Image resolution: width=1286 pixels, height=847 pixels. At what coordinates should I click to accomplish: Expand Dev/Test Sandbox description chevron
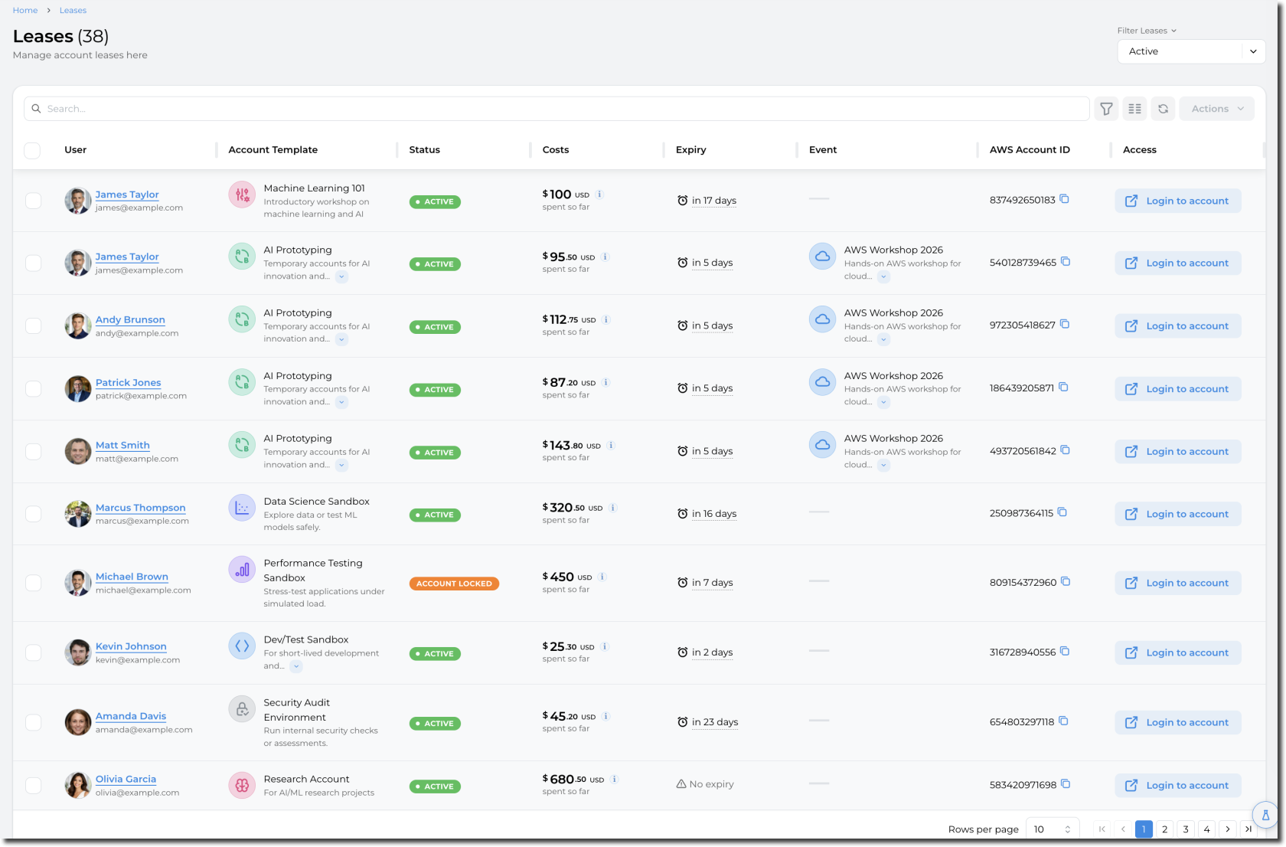click(296, 666)
